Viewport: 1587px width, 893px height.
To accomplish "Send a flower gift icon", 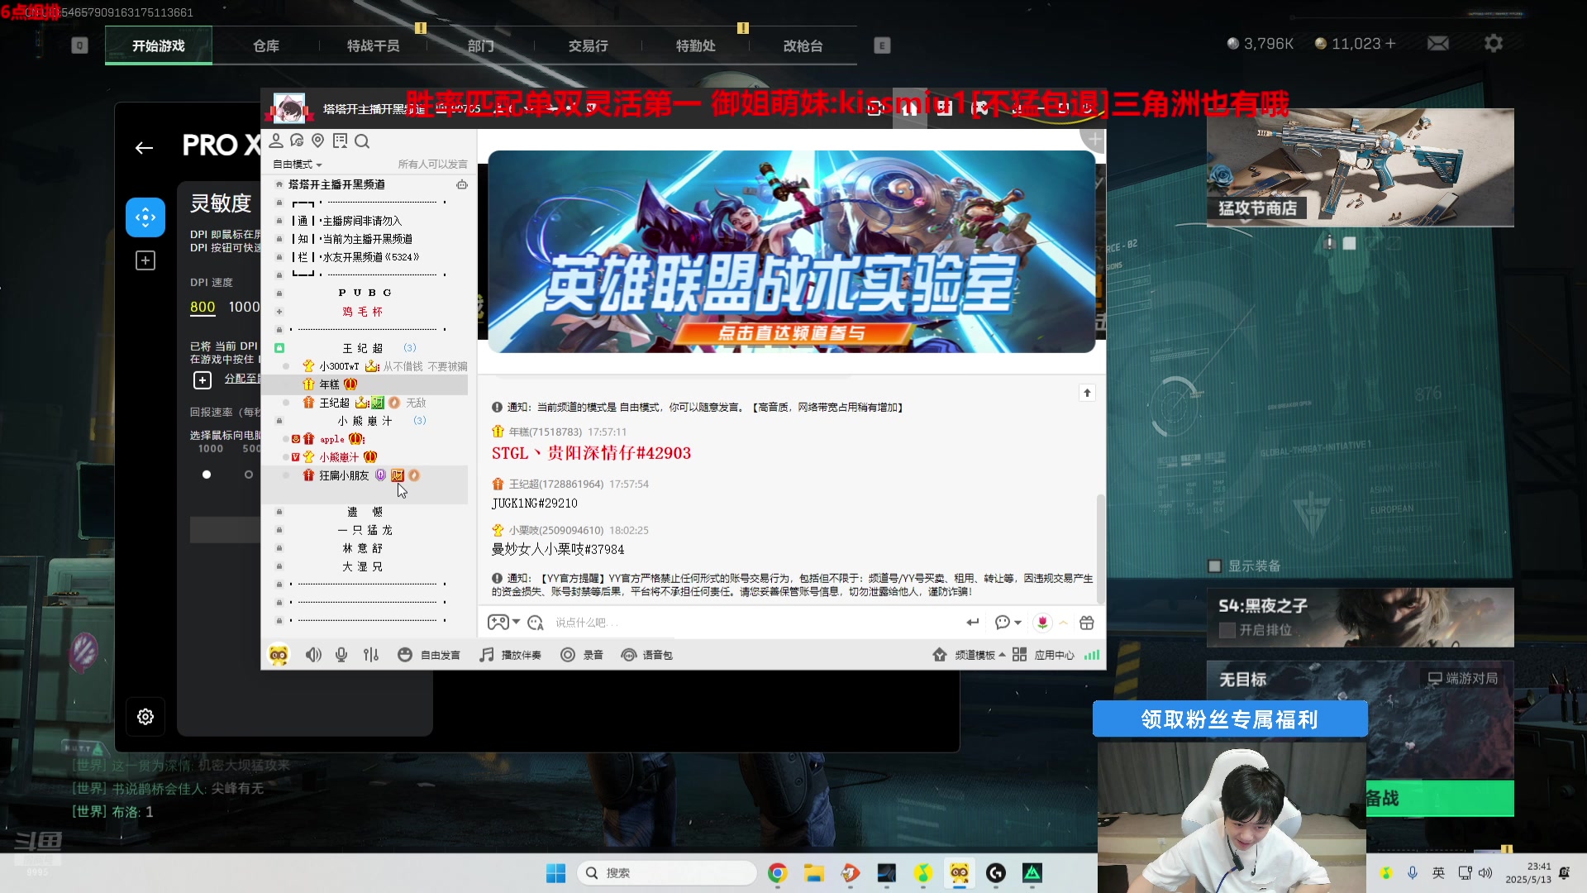I will pyautogui.click(x=1042, y=623).
